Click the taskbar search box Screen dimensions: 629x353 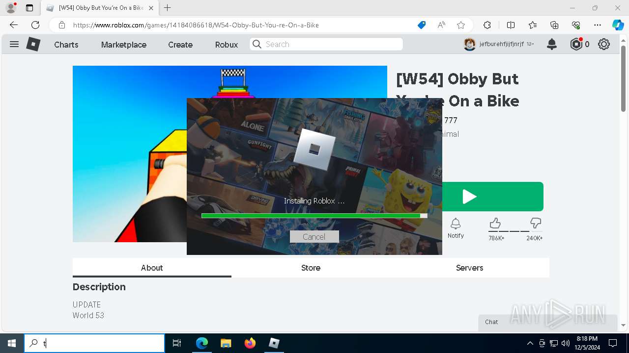coord(94,343)
